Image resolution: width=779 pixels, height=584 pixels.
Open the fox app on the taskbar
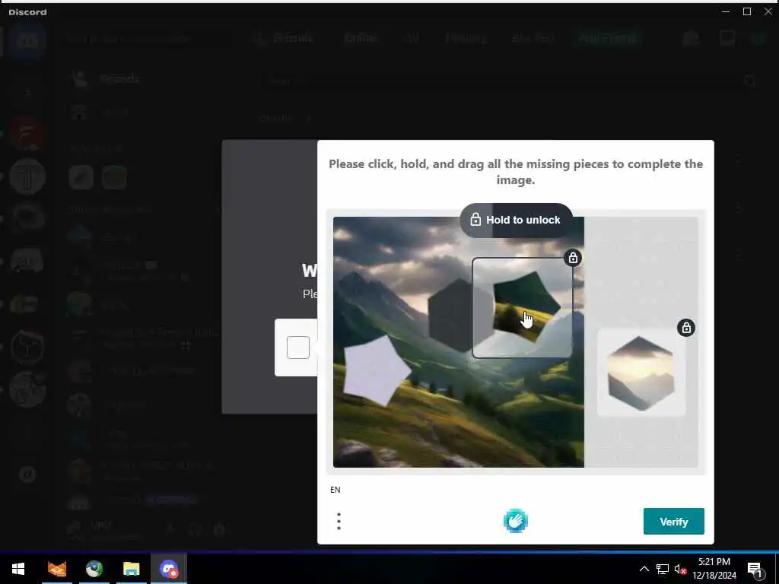pyautogui.click(x=56, y=569)
